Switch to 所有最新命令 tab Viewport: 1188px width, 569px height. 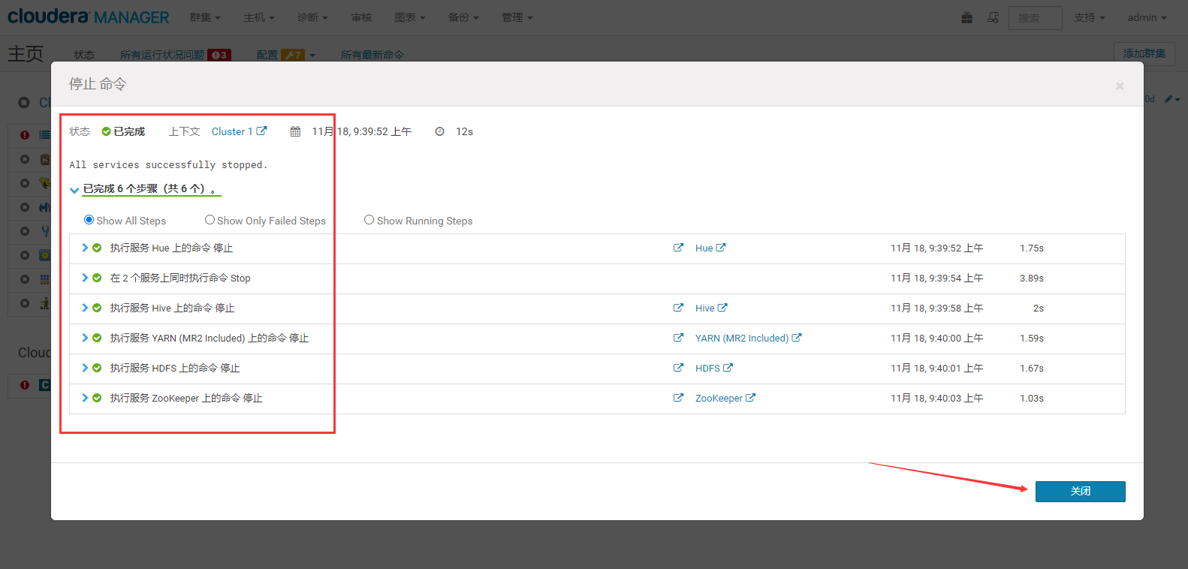click(372, 55)
